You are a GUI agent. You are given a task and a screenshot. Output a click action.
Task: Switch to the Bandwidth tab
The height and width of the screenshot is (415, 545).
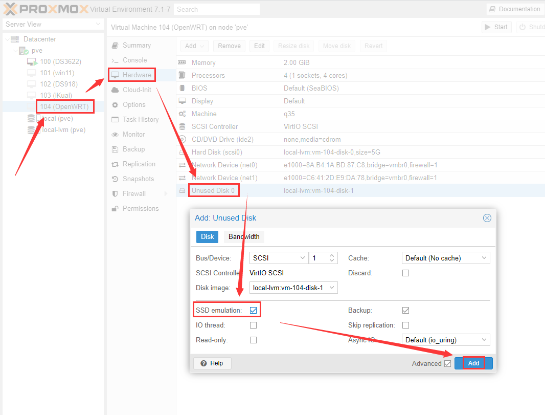pyautogui.click(x=244, y=236)
